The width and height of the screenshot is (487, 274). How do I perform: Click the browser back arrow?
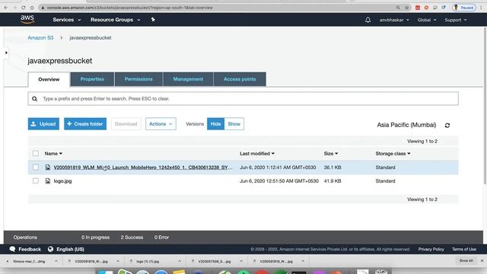6,8
